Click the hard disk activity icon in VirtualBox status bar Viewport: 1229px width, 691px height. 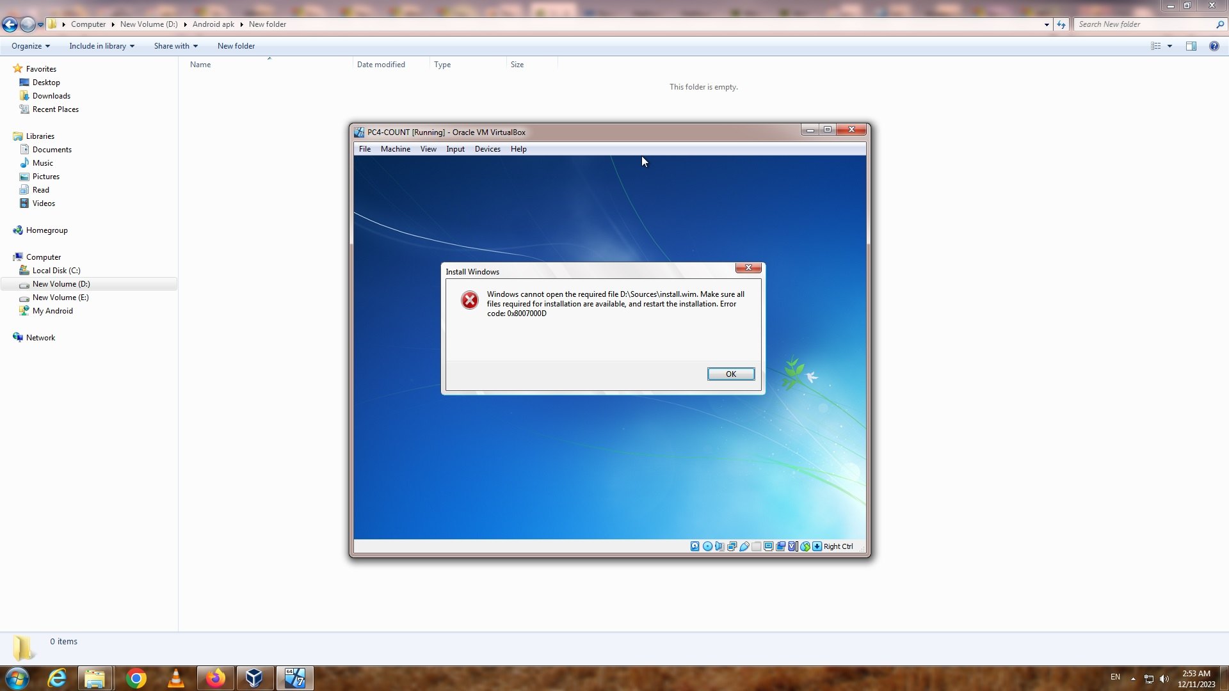(x=695, y=546)
